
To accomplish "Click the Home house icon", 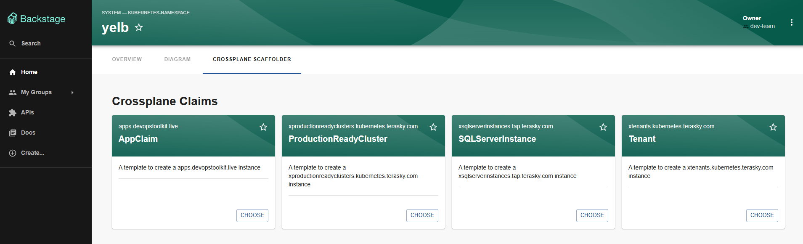I will click(x=13, y=72).
